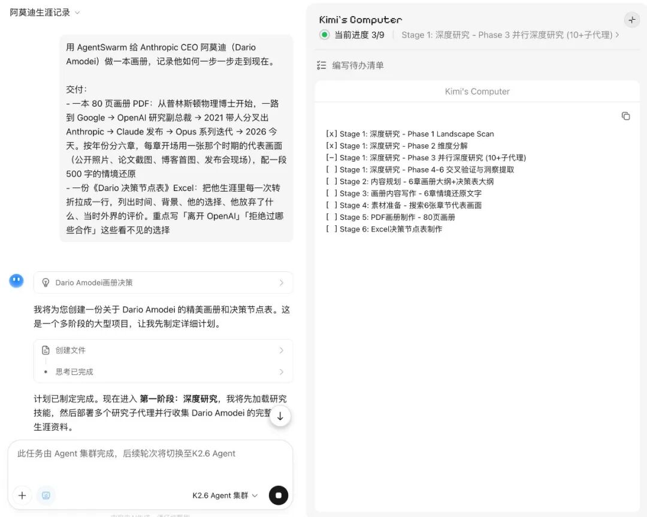Click the checklist icon beside 编写待办清单
647x517 pixels.
(322, 65)
